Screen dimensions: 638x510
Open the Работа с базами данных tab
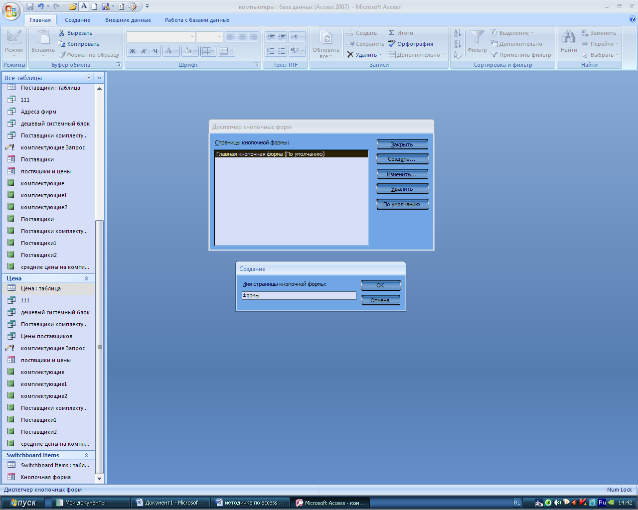(x=197, y=20)
